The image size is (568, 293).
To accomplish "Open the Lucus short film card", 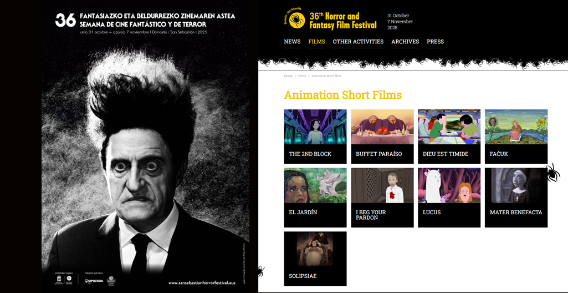I will click(449, 197).
